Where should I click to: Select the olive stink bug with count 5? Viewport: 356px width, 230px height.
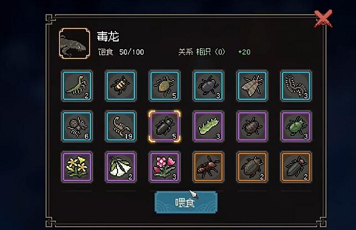pyautogui.click(x=165, y=86)
